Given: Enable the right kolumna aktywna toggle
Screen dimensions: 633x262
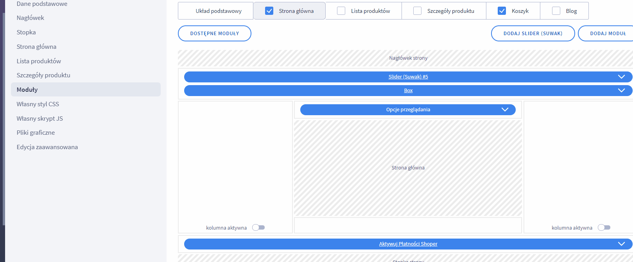Looking at the screenshot, I should tap(604, 228).
